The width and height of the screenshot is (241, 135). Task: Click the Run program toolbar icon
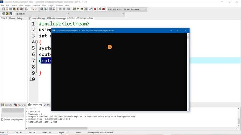(78, 9)
